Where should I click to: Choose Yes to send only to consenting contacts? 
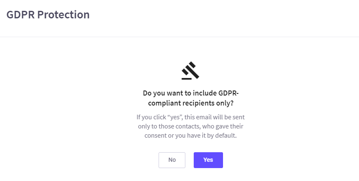208,160
